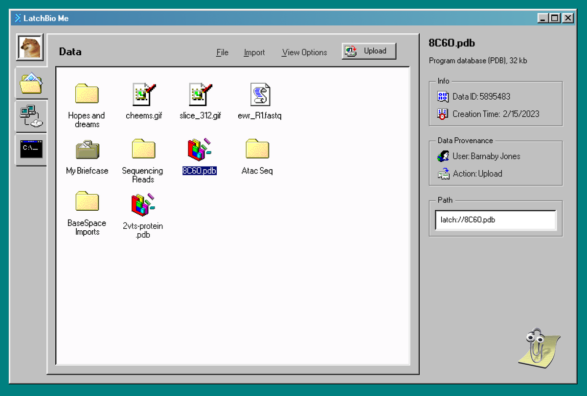Image resolution: width=587 pixels, height=396 pixels.
Task: Click the 'slice_312.gif' file name
Action: pos(201,116)
